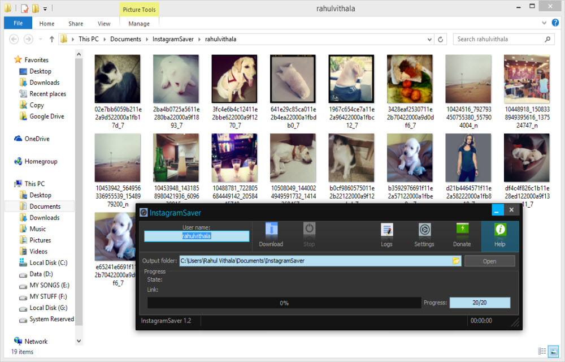Click the Up one level arrow
The width and height of the screenshot is (565, 362).
tap(52, 39)
